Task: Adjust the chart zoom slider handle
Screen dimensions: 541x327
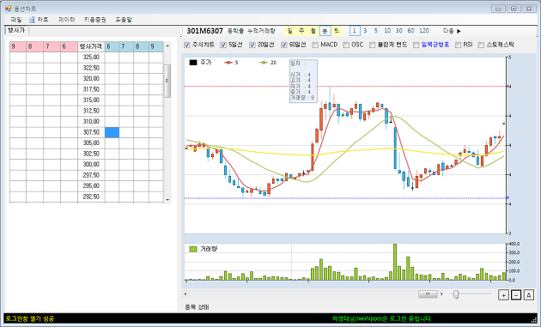Action: (x=456, y=294)
